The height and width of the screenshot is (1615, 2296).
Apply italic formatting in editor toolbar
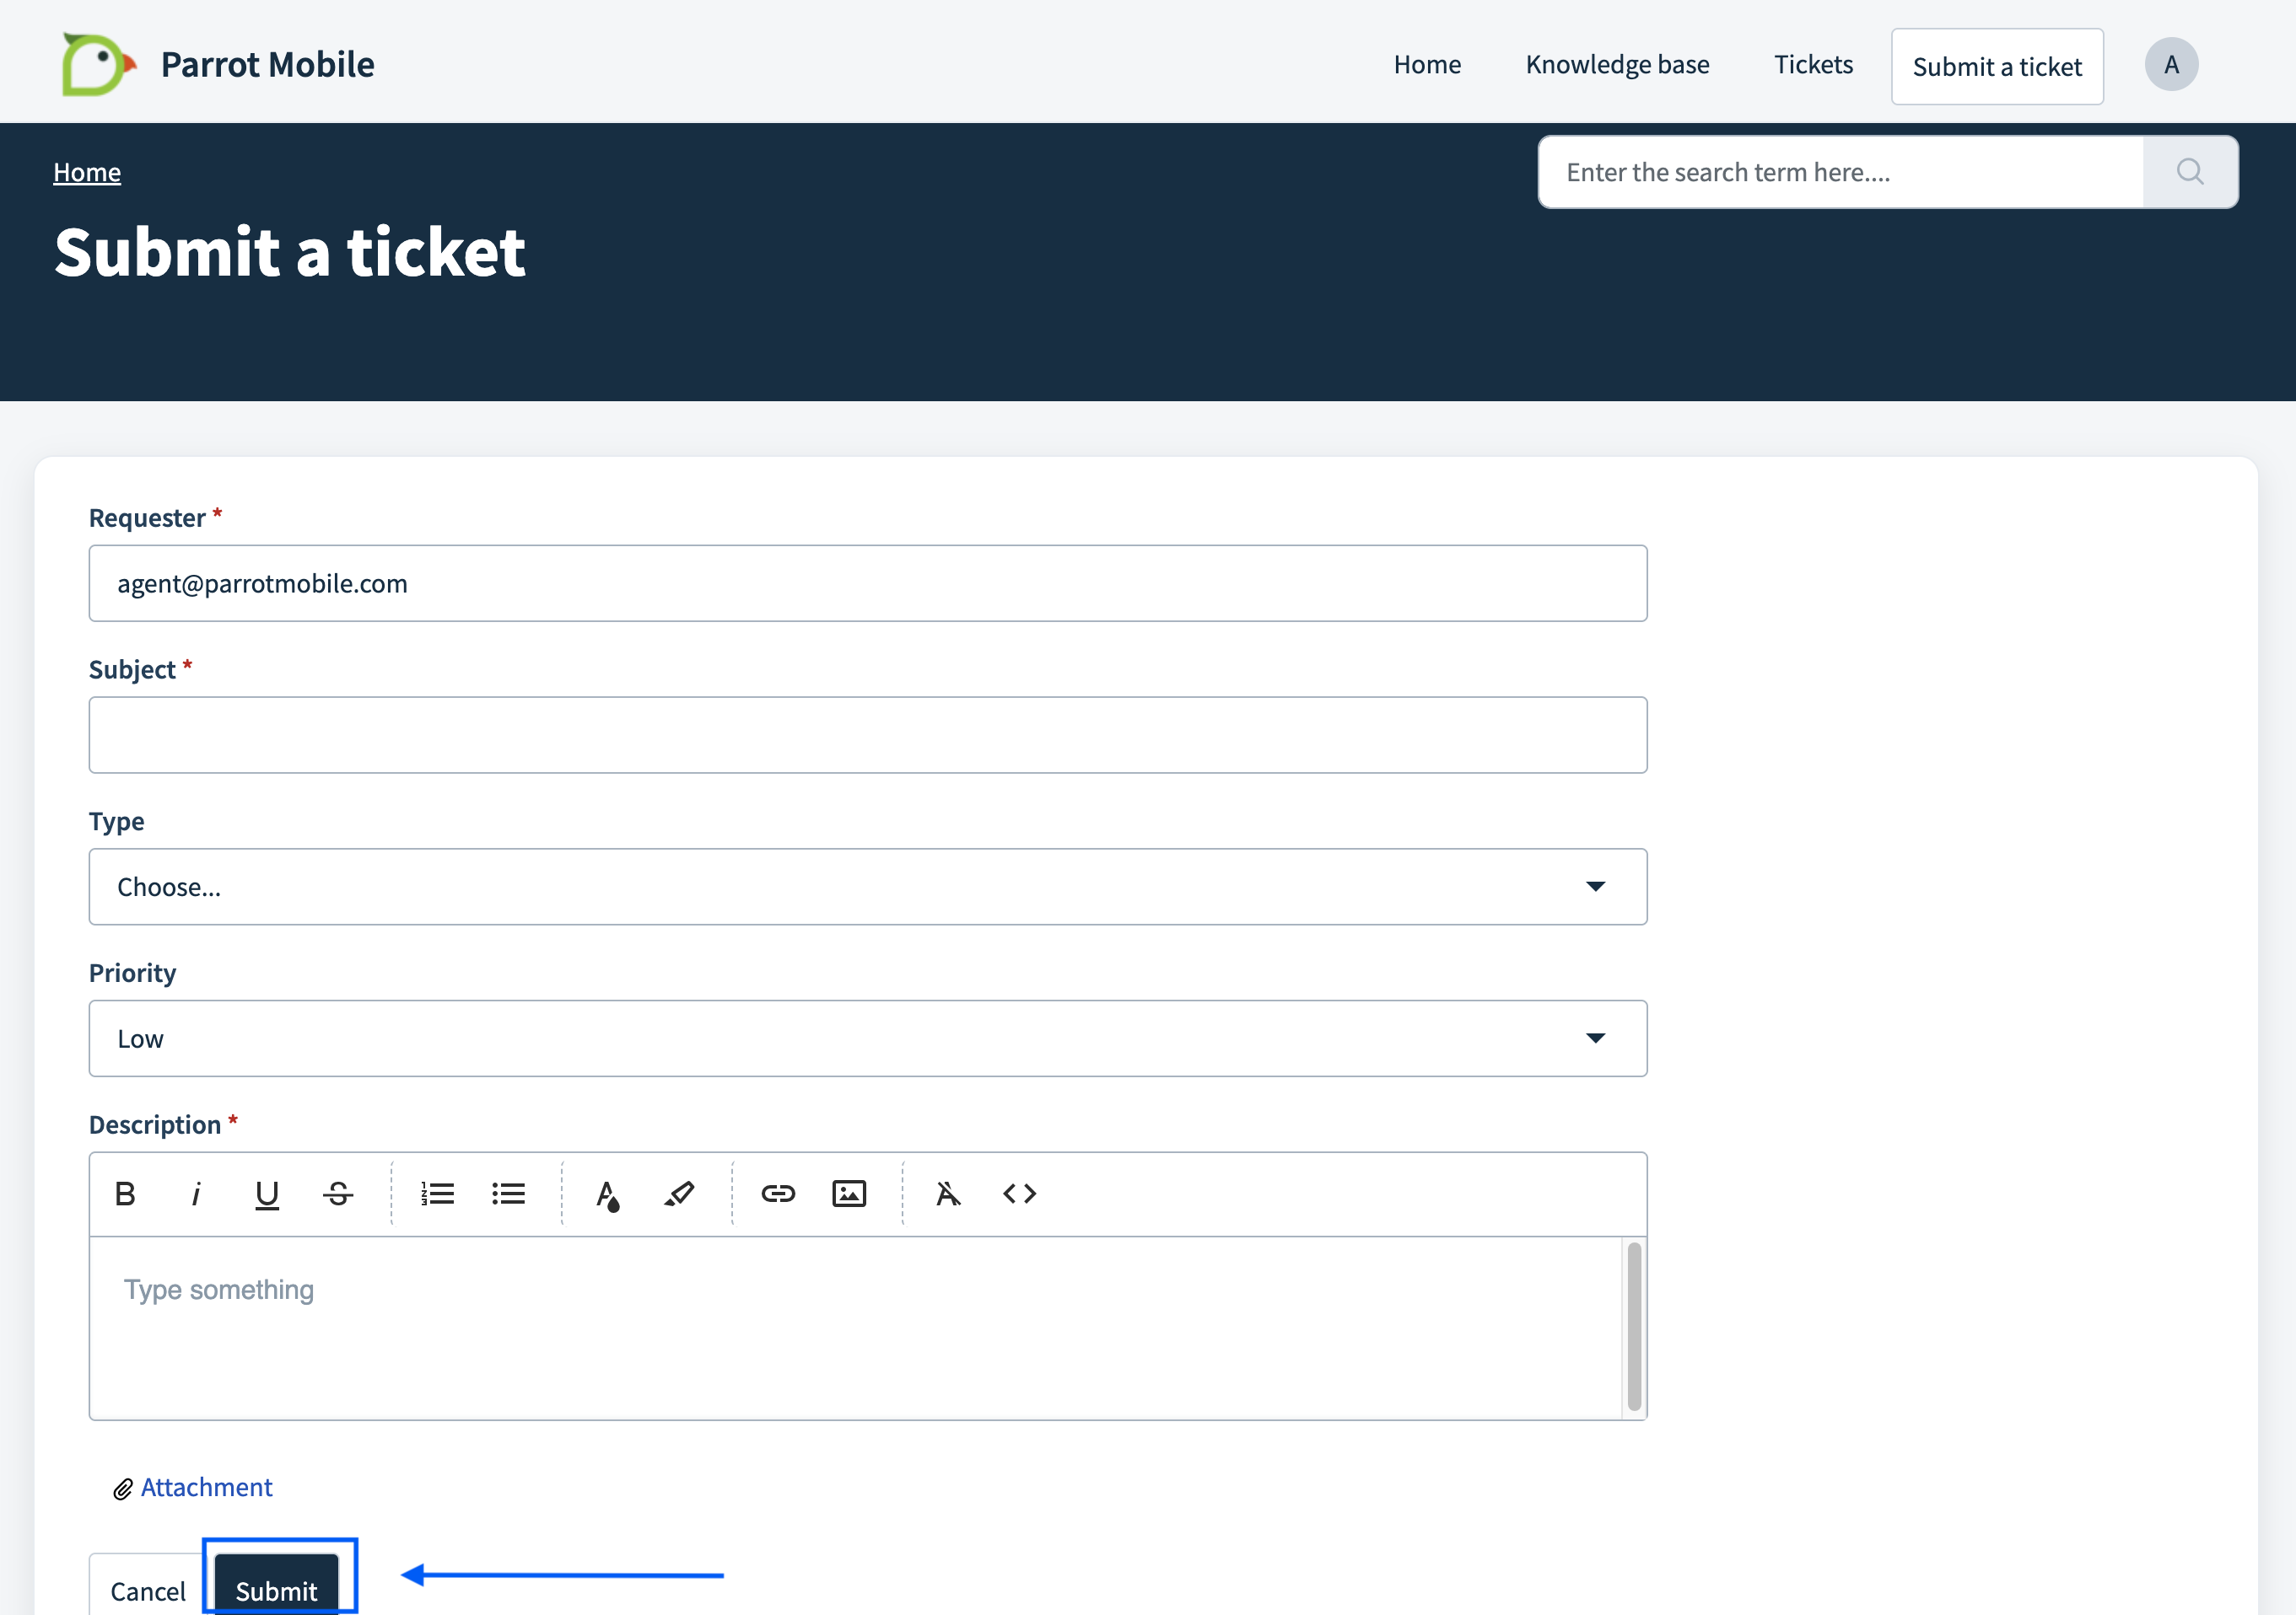pos(196,1194)
